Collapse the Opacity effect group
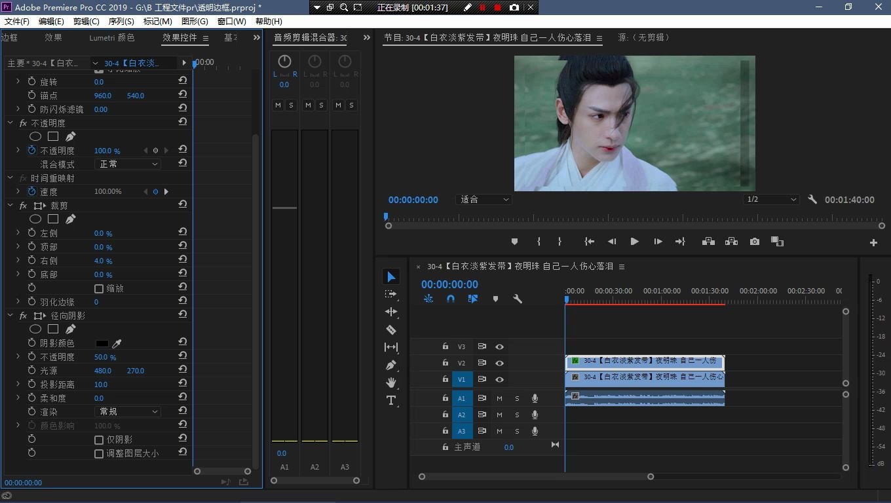This screenshot has height=503, width=891. tap(10, 122)
